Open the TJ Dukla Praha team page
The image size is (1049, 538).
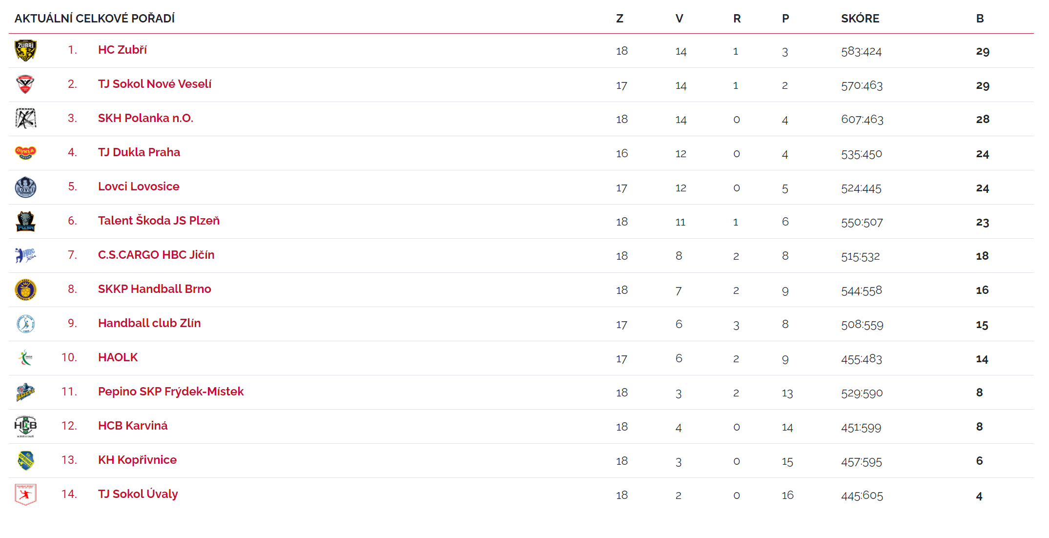(x=139, y=152)
